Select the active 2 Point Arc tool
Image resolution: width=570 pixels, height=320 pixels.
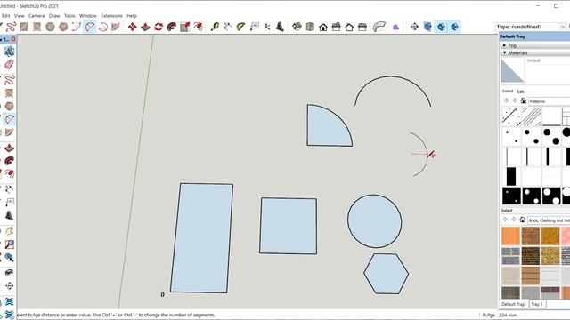click(x=89, y=27)
